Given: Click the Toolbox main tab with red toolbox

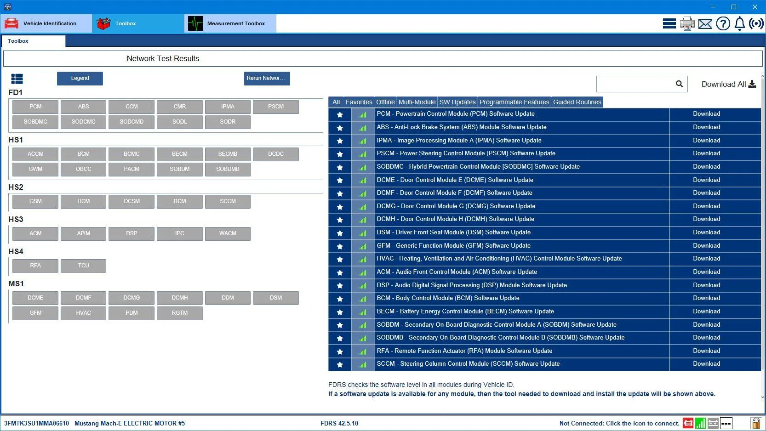Looking at the screenshot, I should point(138,23).
